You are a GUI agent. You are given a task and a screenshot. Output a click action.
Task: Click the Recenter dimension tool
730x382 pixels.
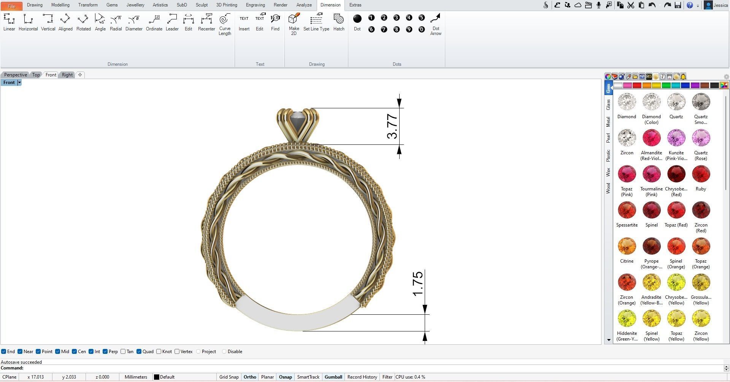[206, 22]
